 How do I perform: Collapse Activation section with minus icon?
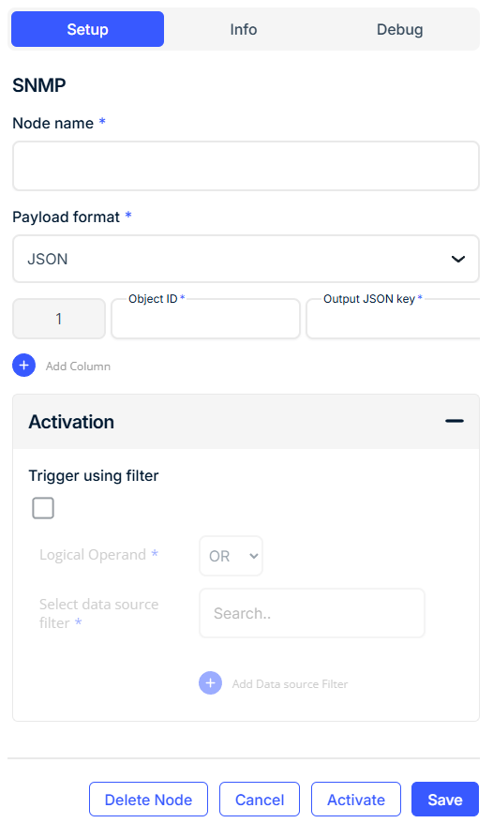tap(455, 421)
